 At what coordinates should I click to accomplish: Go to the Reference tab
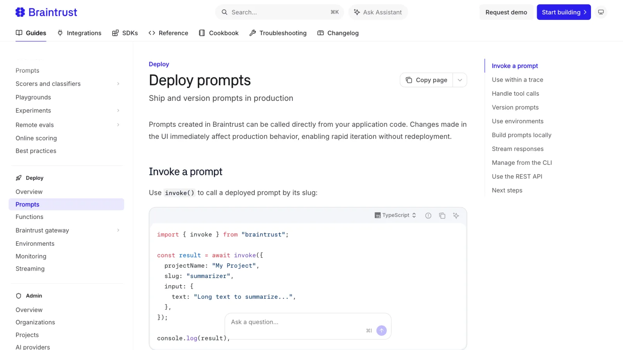(x=168, y=33)
